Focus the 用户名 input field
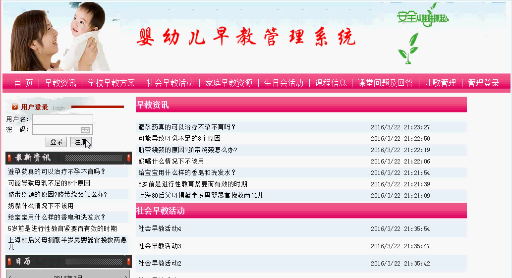512x278 pixels. tap(62, 119)
